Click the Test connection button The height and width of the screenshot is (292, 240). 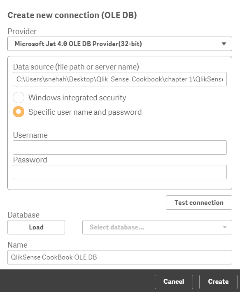(199, 202)
